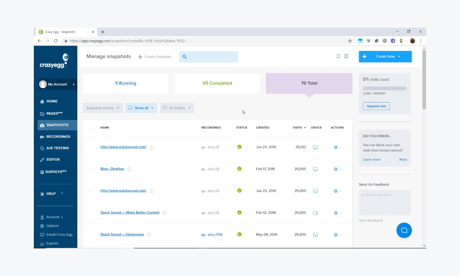Go back with browser back arrow
This screenshot has height=276, width=460.
(39, 41)
